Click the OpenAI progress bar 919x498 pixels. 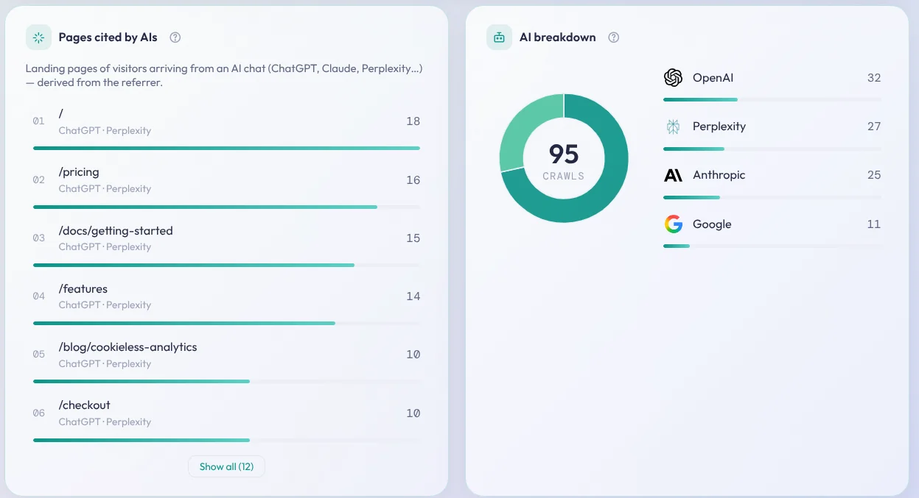click(772, 99)
